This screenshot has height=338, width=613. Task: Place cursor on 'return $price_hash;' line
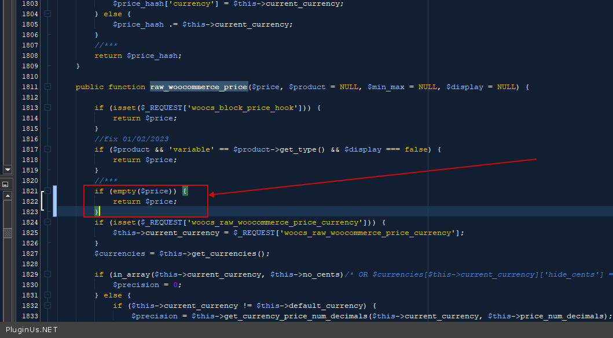(x=138, y=56)
